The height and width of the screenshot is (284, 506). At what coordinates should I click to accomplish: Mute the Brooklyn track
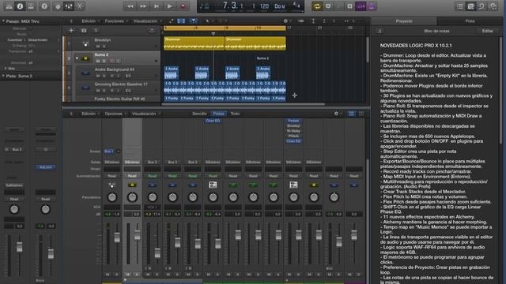[x=98, y=47]
